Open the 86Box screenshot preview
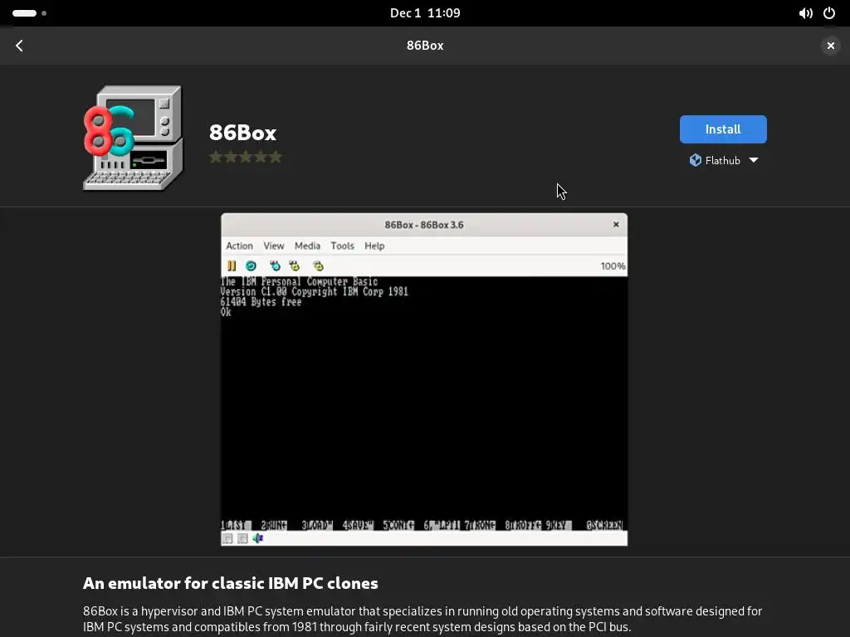The image size is (850, 637). click(x=424, y=379)
